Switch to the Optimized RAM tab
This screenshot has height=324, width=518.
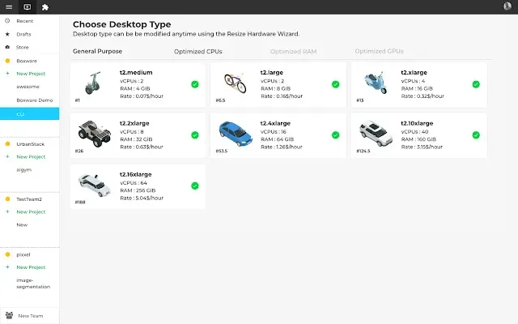click(x=293, y=52)
